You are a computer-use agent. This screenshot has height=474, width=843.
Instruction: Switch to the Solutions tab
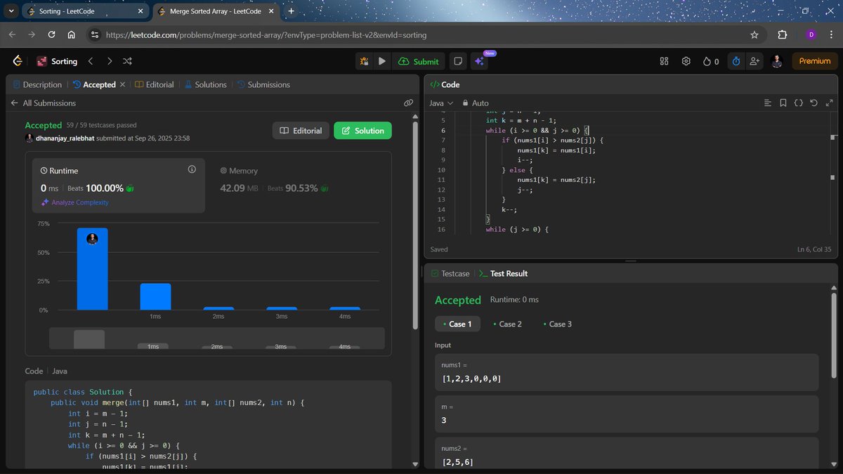click(205, 84)
